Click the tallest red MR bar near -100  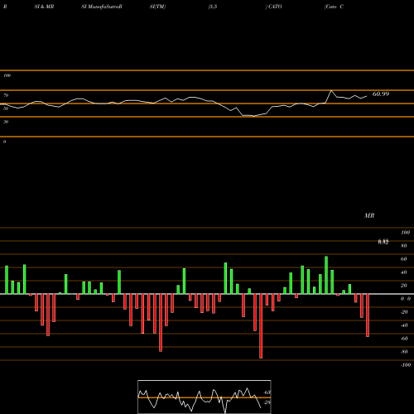click(261, 326)
